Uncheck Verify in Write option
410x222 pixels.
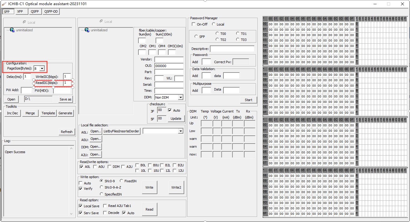(80, 189)
